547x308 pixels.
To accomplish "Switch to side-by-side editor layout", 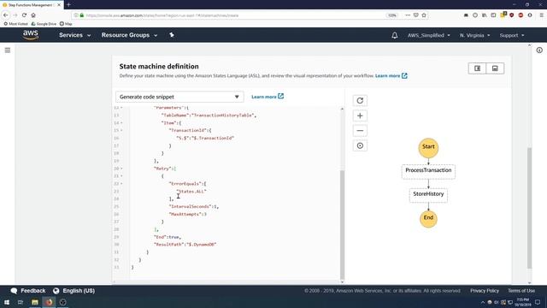I will coord(477,68).
